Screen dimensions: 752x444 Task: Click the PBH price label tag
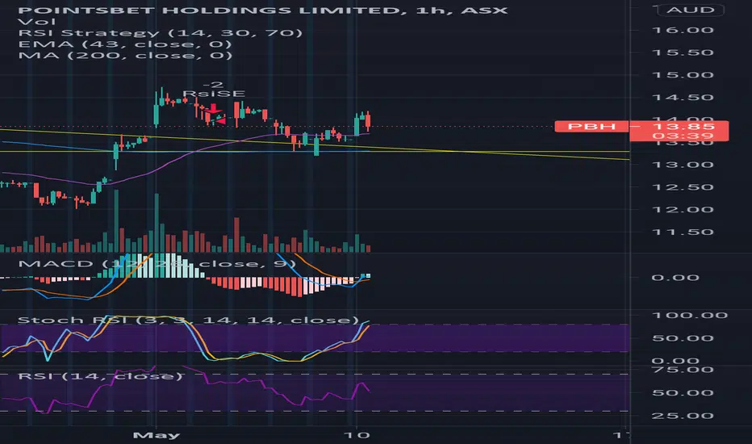(x=591, y=126)
